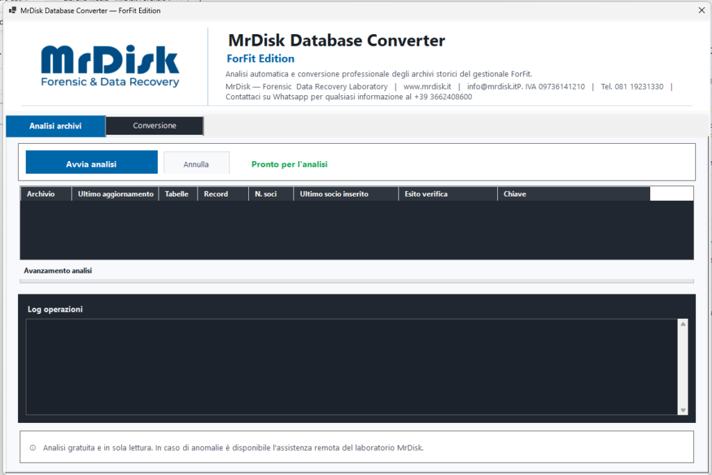Click the N. soci column header
The height and width of the screenshot is (475, 712).
[271, 194]
